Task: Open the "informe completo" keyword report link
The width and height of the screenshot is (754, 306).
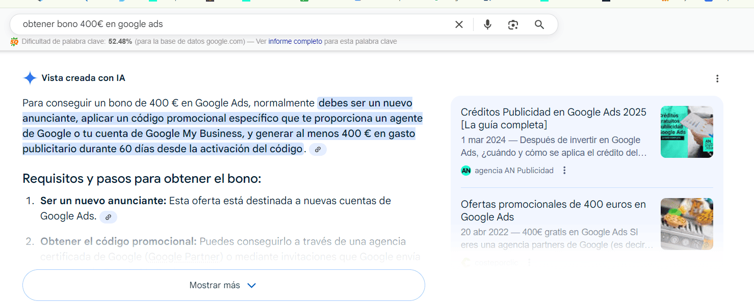Action: pos(295,42)
